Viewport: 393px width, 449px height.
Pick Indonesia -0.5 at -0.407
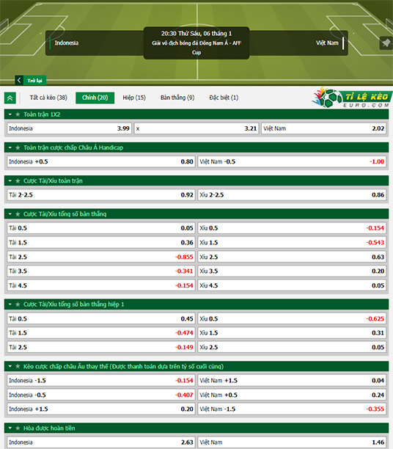click(x=101, y=395)
